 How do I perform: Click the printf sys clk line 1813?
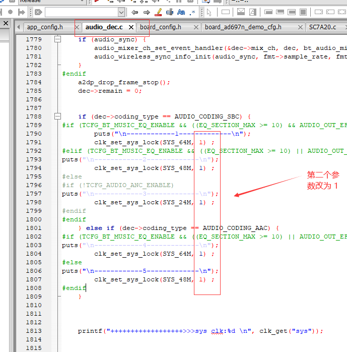(x=200, y=331)
